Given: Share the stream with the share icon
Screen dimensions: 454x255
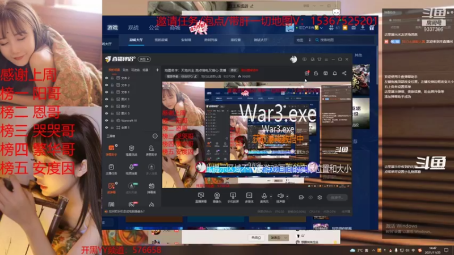Looking at the screenshot, I should point(344,74).
